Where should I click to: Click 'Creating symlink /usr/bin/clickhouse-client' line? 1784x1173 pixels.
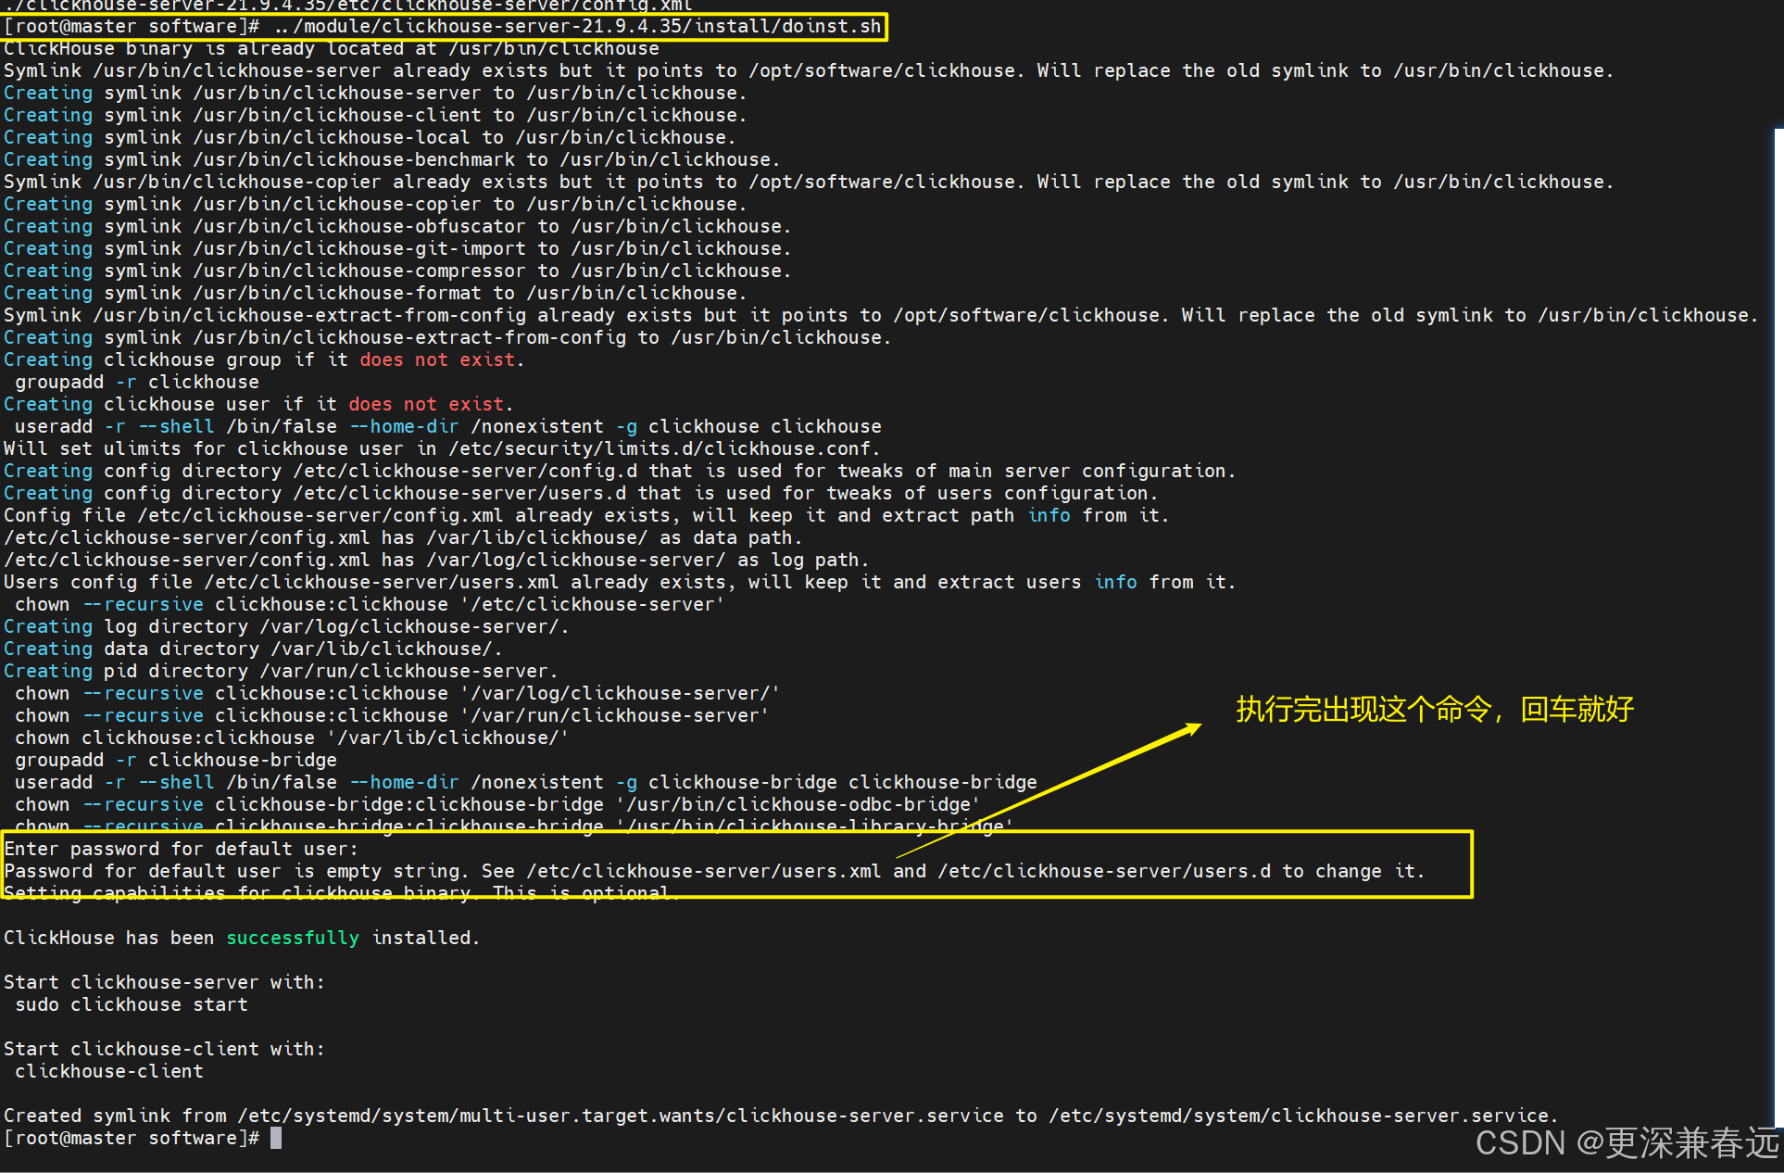375,115
